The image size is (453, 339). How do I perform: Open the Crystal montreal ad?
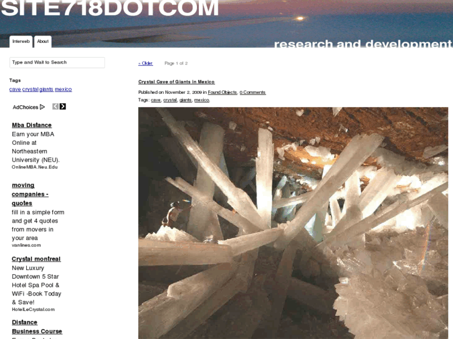pyautogui.click(x=36, y=259)
